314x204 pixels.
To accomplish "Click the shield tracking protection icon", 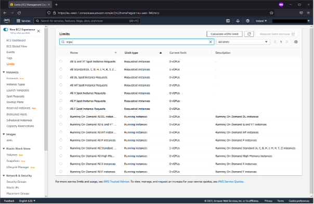I will tap(49, 13).
